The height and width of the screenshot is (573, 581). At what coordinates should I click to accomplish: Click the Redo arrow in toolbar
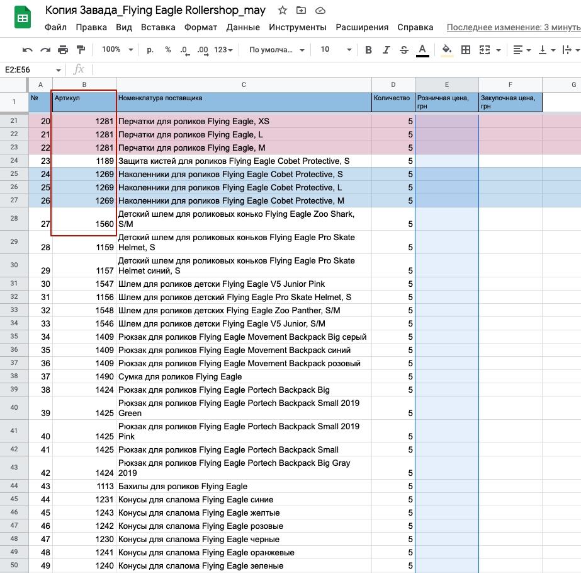45,50
